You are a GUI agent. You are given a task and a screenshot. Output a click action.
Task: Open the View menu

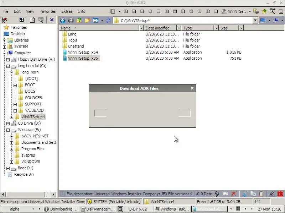pos(30,11)
